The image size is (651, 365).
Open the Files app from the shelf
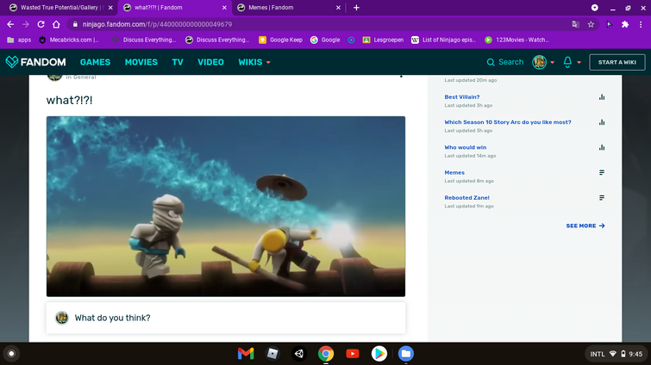(x=405, y=354)
